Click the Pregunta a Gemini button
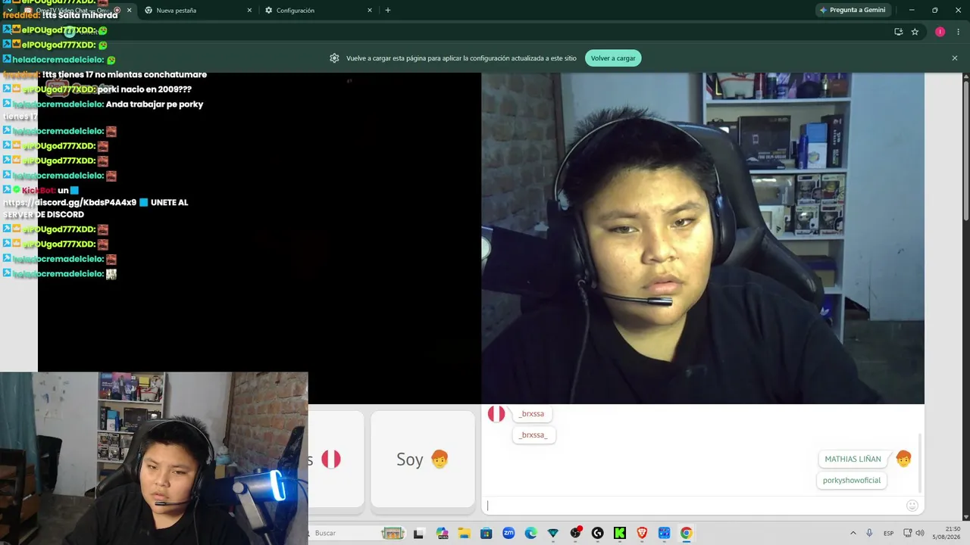The width and height of the screenshot is (970, 545). [x=853, y=10]
